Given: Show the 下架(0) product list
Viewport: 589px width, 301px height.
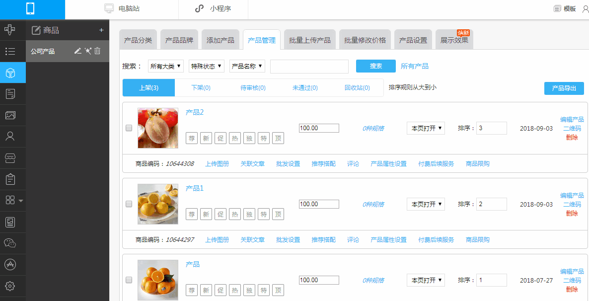Looking at the screenshot, I should pyautogui.click(x=201, y=88).
